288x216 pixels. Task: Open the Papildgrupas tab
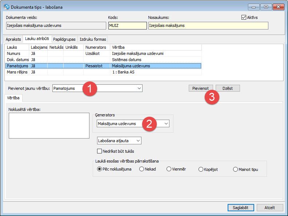[64, 39]
